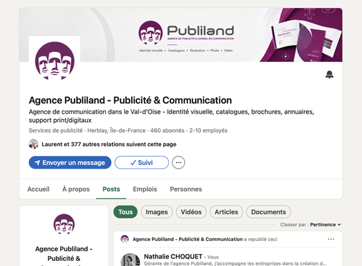Filter posts by Documents
362x266 pixels.
click(x=268, y=212)
